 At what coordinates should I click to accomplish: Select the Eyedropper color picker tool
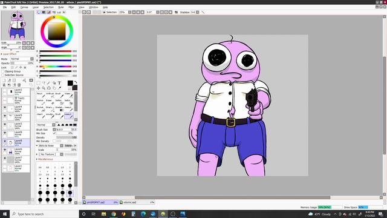[59, 88]
